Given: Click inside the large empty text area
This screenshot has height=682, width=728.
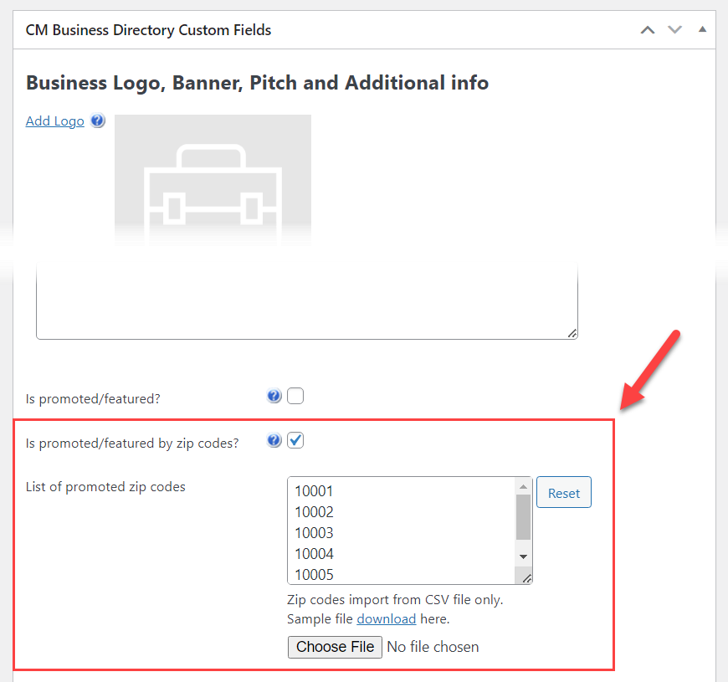Looking at the screenshot, I should [307, 301].
